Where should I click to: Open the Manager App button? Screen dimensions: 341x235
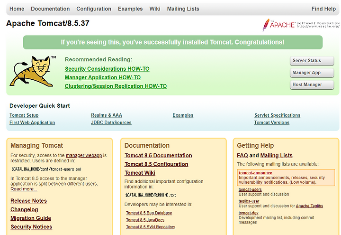tap(312, 73)
